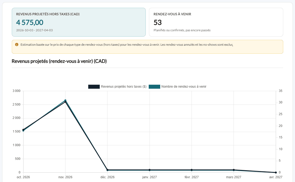Click the févr. 2027 data point
295x182 pixels.
191,170
